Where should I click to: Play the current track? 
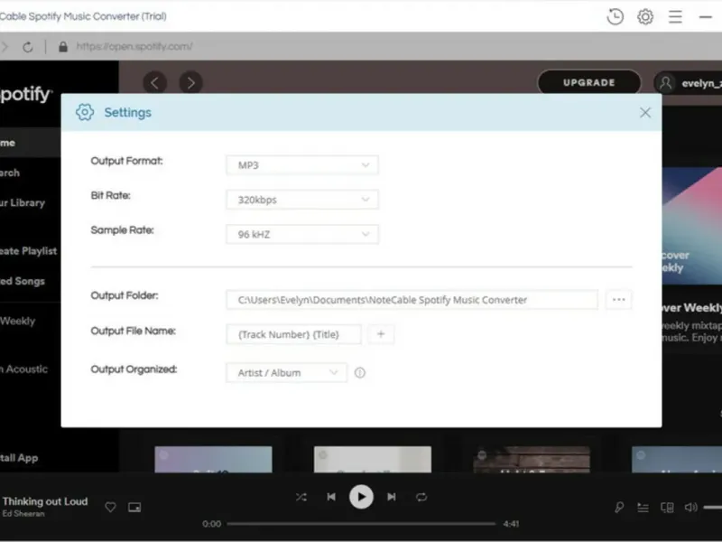point(361,497)
